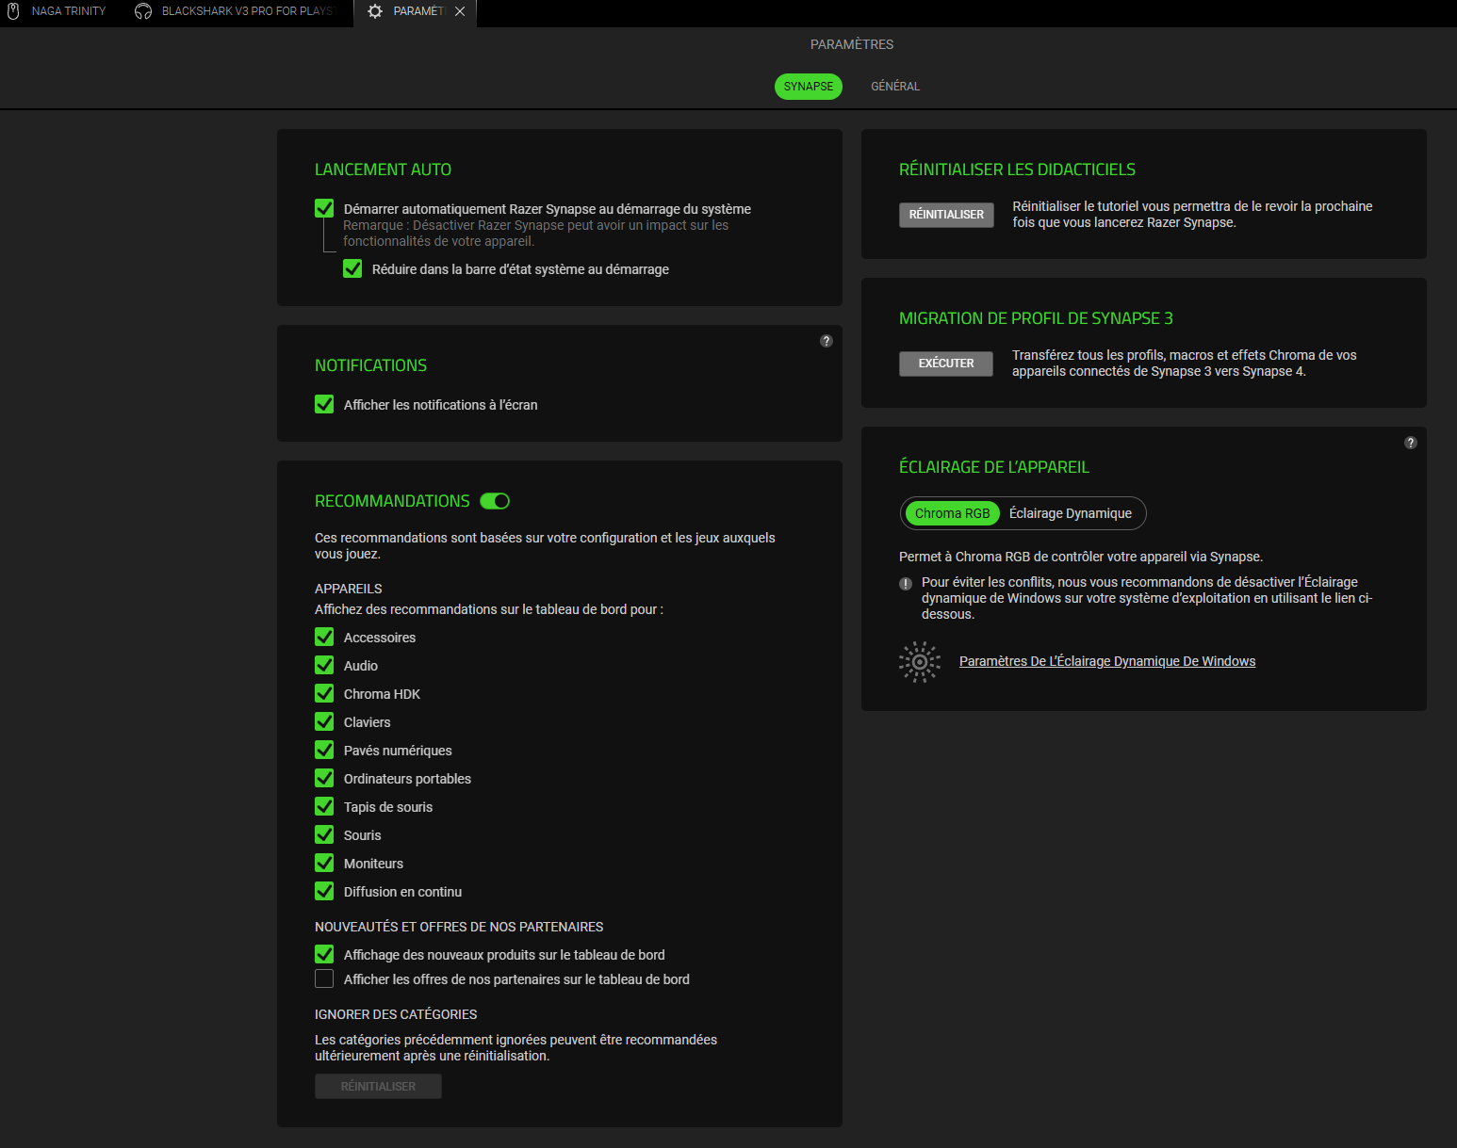This screenshot has width=1457, height=1148.
Task: Disable new products display on dashboard
Action: (x=324, y=954)
